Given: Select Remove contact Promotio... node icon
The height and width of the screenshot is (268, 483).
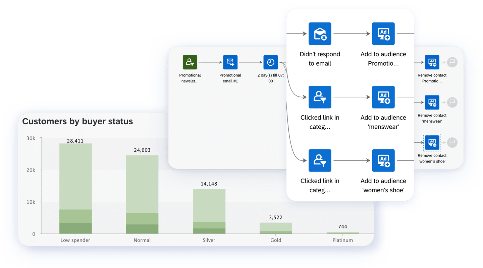Looking at the screenshot, I should click(x=432, y=62).
